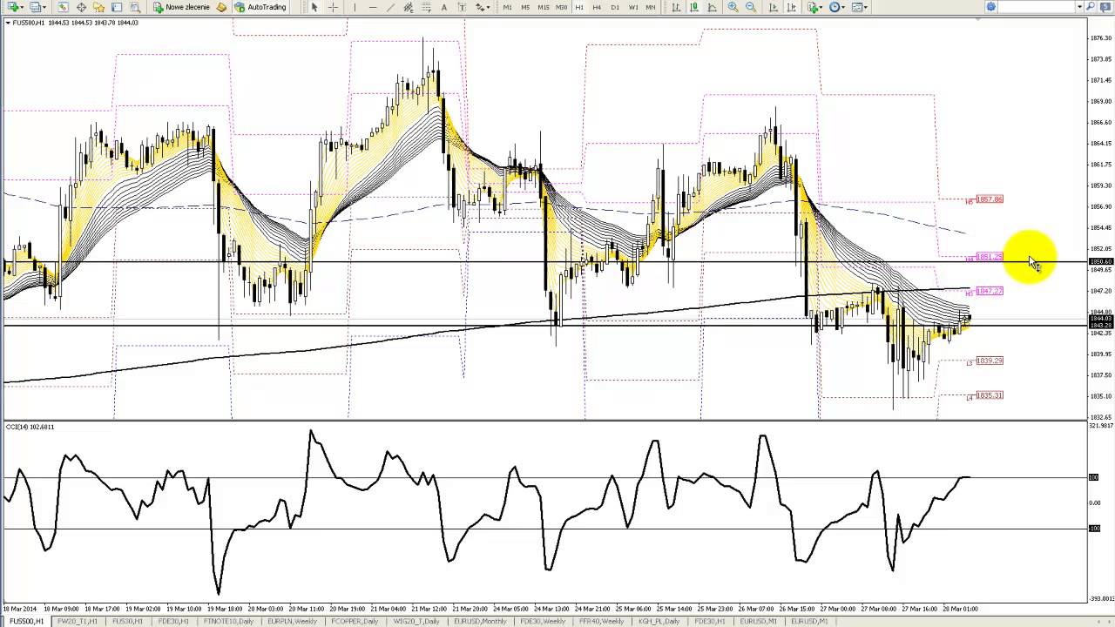Click the search input field

[1037, 7]
